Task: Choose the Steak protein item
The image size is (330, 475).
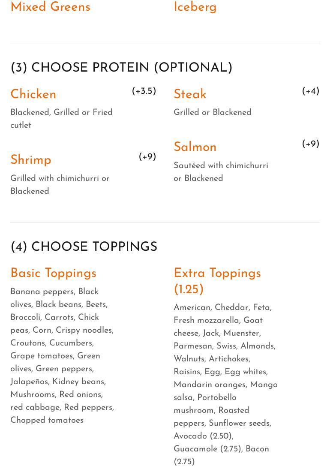Action: [x=190, y=94]
